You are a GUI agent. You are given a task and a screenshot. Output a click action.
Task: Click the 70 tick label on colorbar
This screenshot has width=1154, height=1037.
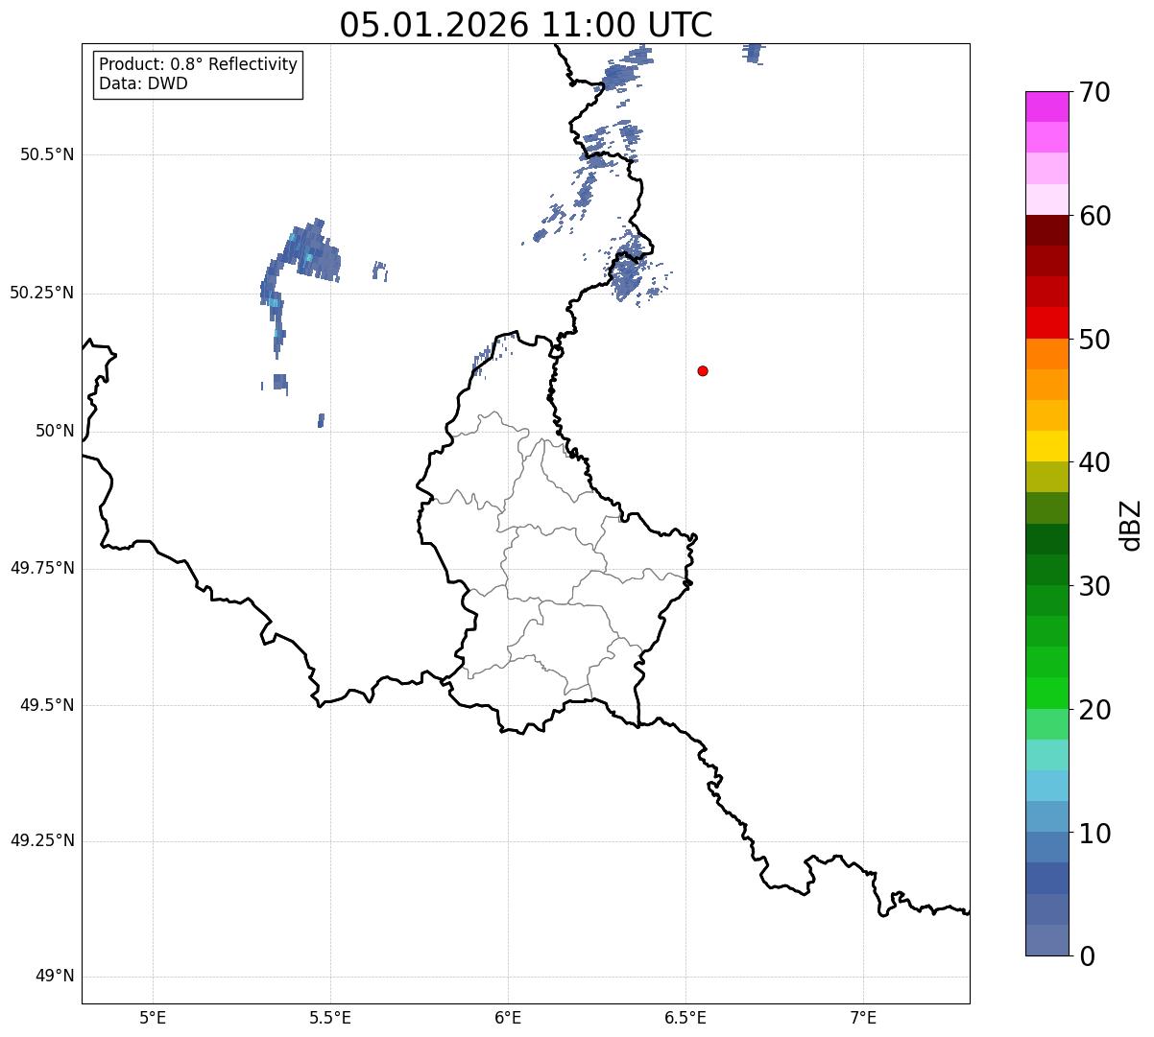tap(1094, 92)
